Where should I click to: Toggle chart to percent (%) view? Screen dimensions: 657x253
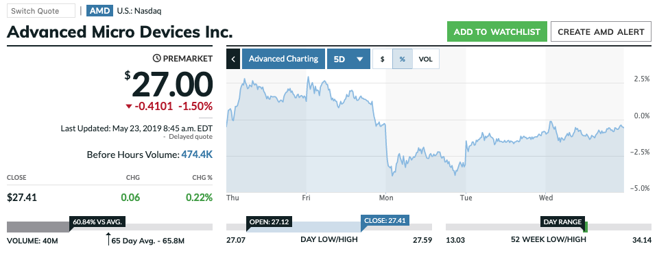click(403, 59)
